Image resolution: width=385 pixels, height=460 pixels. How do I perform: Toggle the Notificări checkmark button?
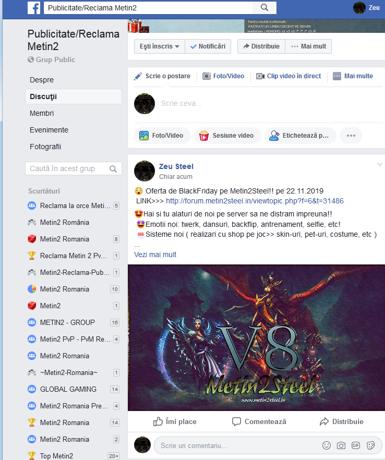[x=208, y=46]
